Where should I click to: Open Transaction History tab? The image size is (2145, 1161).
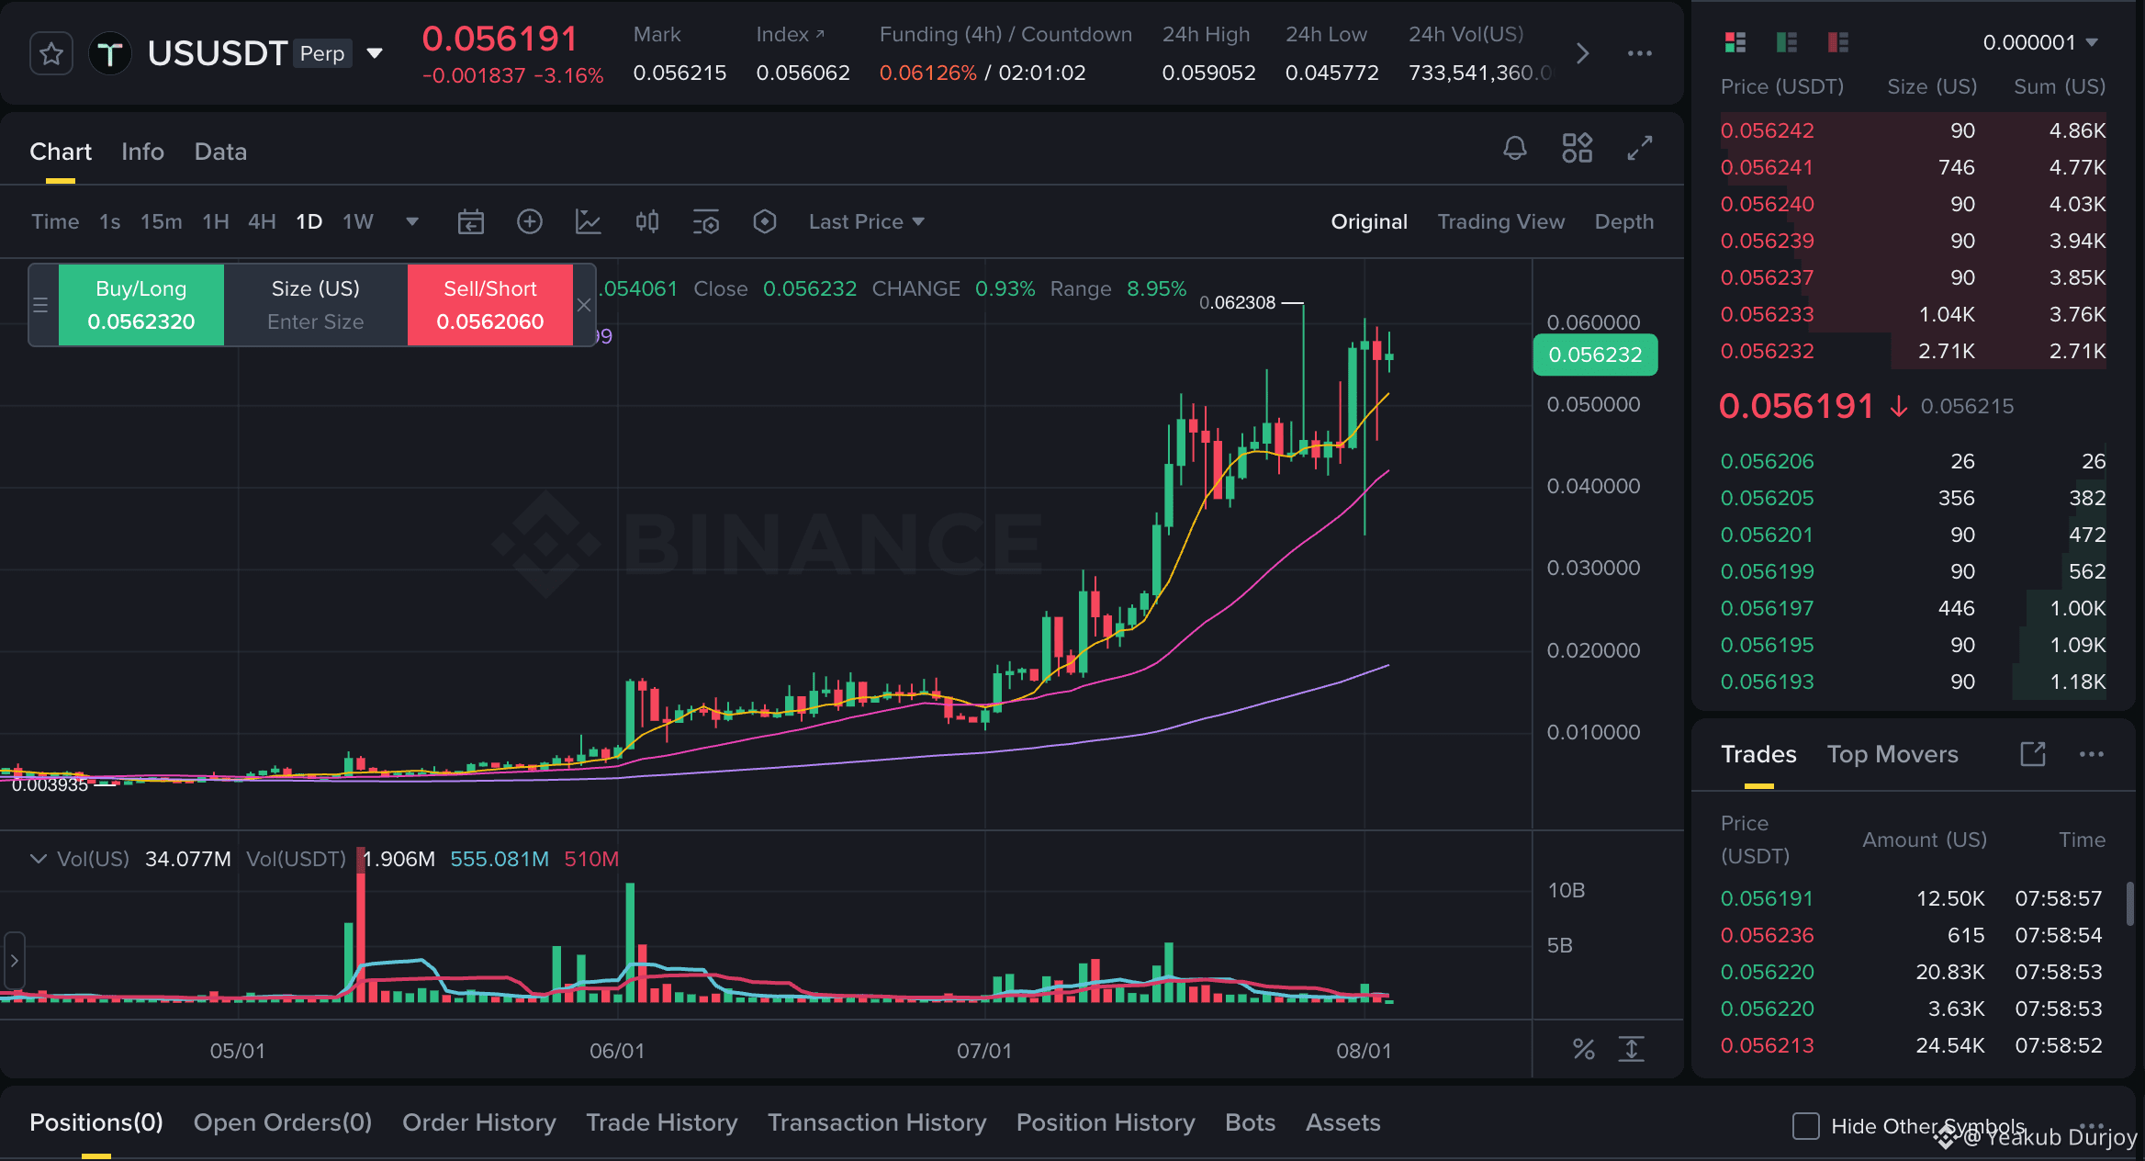(x=877, y=1122)
